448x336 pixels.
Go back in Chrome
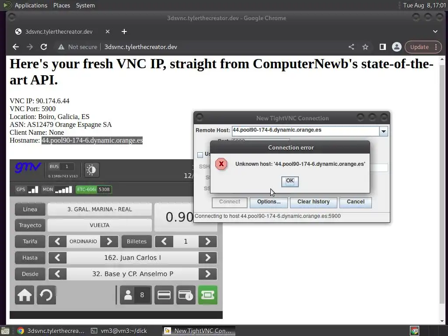16,47
